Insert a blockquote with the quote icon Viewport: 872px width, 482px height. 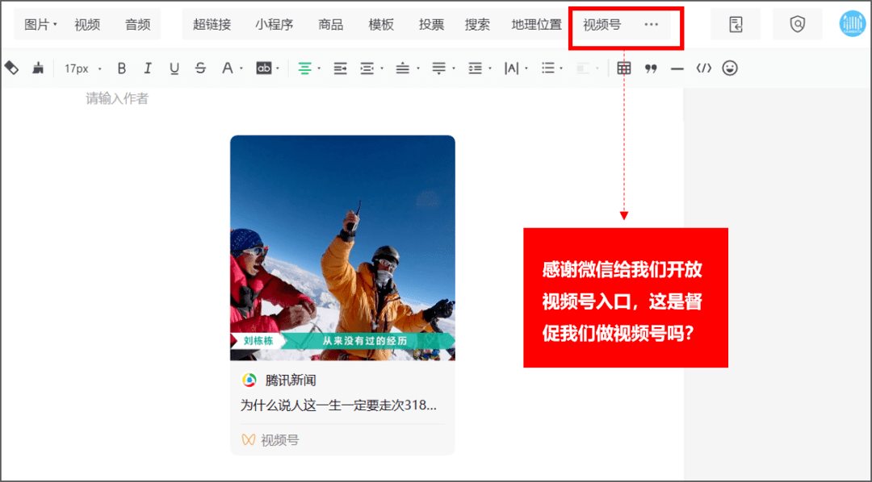click(x=651, y=68)
